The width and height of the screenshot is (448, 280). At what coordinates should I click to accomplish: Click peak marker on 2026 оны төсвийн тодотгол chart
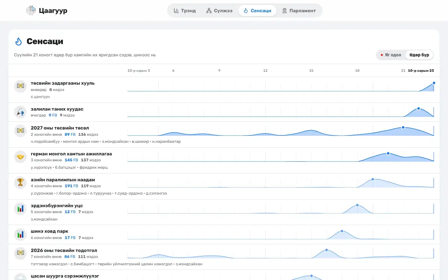(327, 250)
